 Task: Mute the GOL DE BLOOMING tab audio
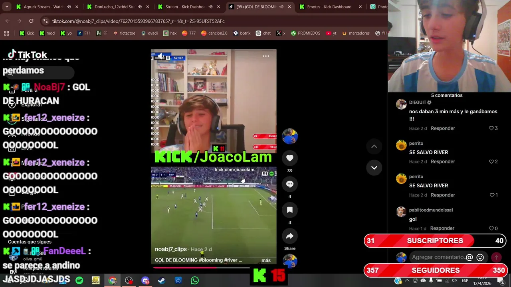(281, 7)
